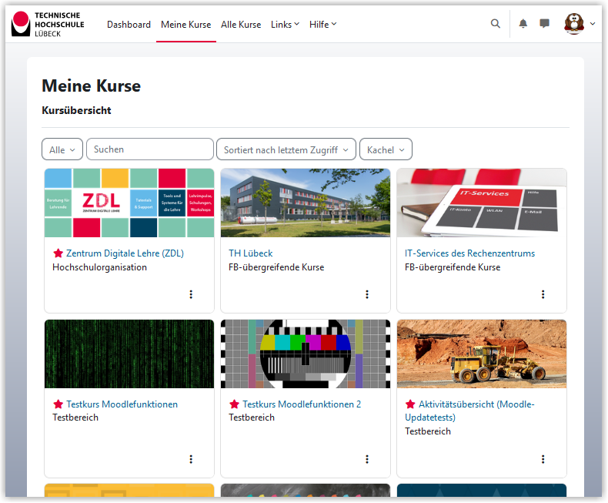Image resolution: width=608 pixels, height=503 pixels.
Task: Open three-dot menu for Testkurs Moodlefunktionen
Action: (x=191, y=459)
